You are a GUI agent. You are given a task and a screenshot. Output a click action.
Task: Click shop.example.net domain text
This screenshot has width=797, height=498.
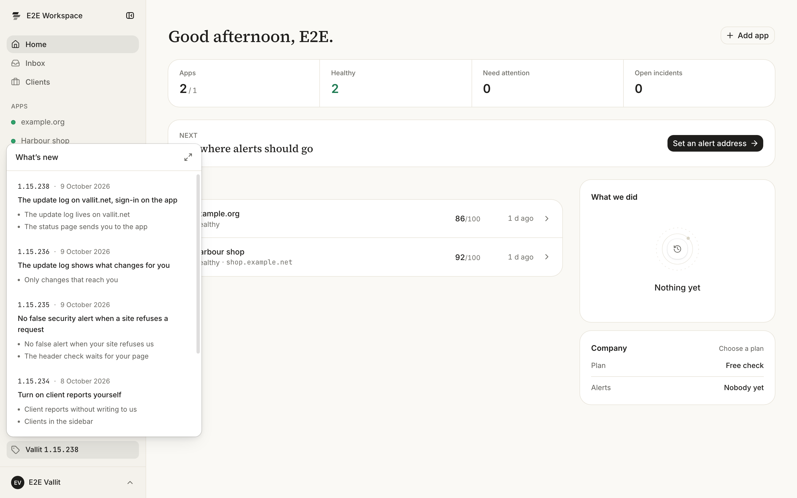tap(259, 262)
